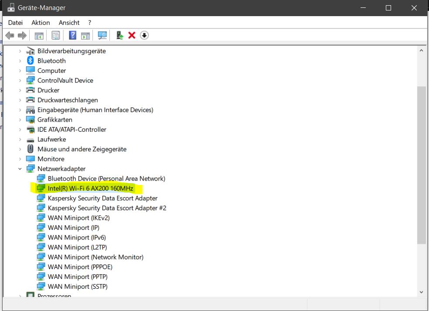Screen dimensions: 429x311
Task: Click the scrollbar up arrow
Action: [421, 50]
